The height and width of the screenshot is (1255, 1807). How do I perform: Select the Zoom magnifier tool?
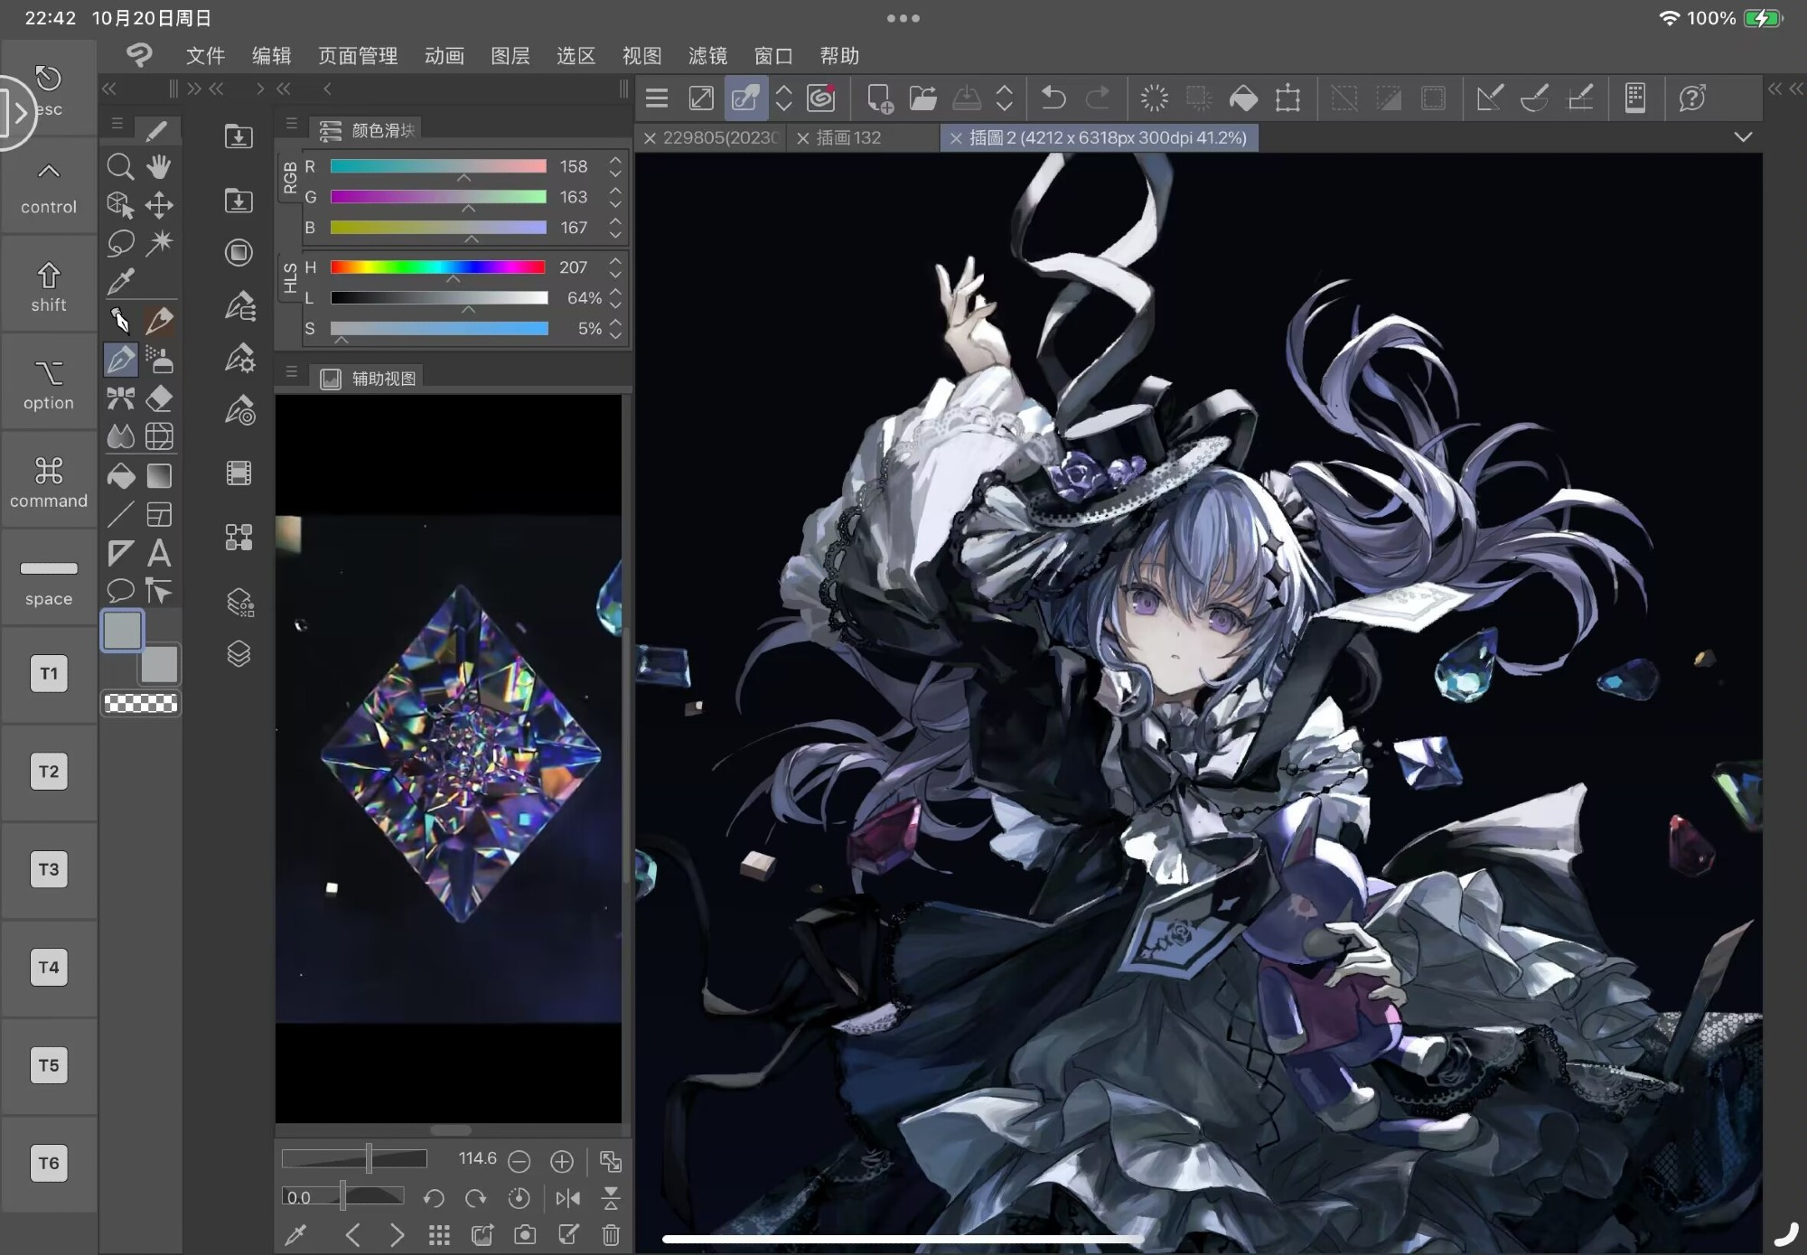coord(120,167)
